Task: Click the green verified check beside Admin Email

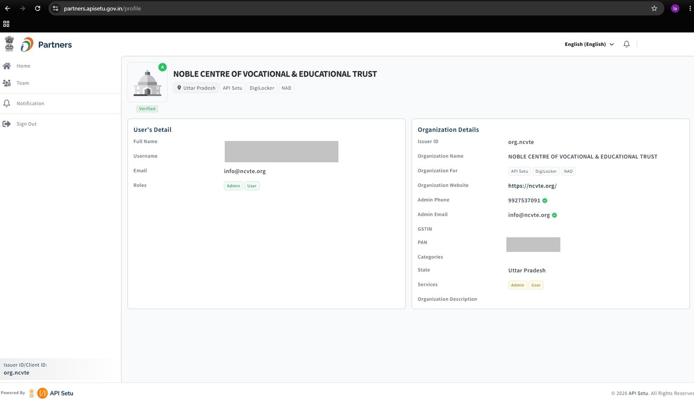Action: pos(554,215)
